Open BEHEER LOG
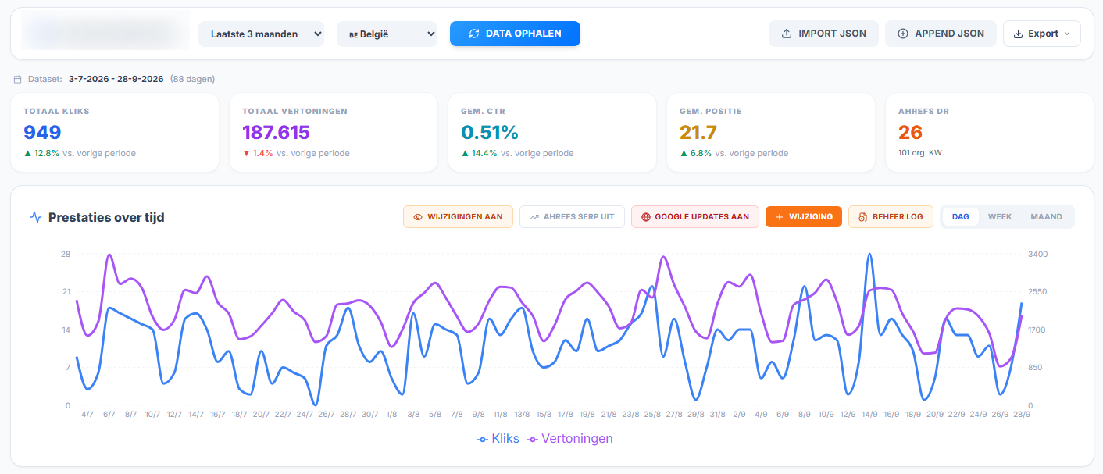This screenshot has height=474, width=1103. click(x=891, y=216)
